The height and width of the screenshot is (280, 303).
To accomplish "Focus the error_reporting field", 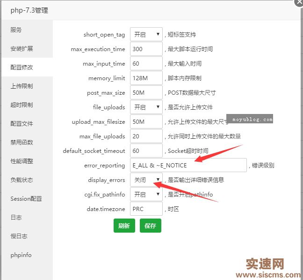I will [x=188, y=165].
